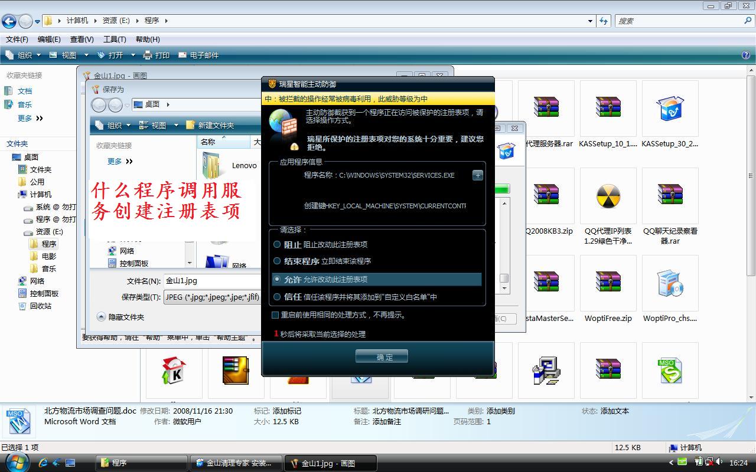Click 添加备注 in the details pane

[386, 421]
